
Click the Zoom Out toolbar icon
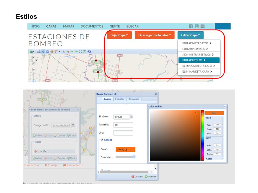[68, 52]
